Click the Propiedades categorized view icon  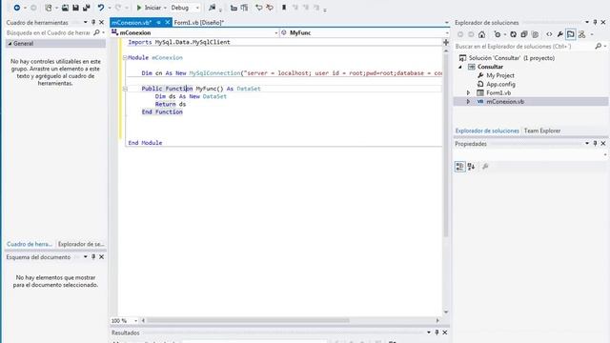(459, 167)
